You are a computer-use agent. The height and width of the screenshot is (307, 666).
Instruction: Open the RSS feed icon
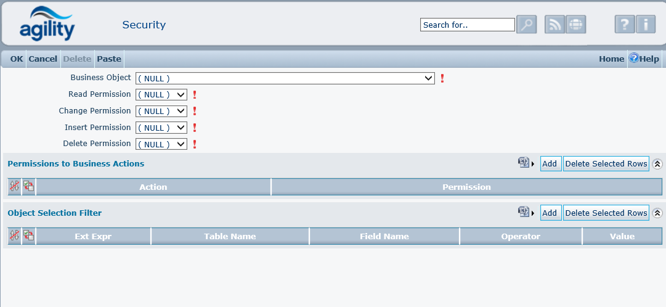[554, 25]
